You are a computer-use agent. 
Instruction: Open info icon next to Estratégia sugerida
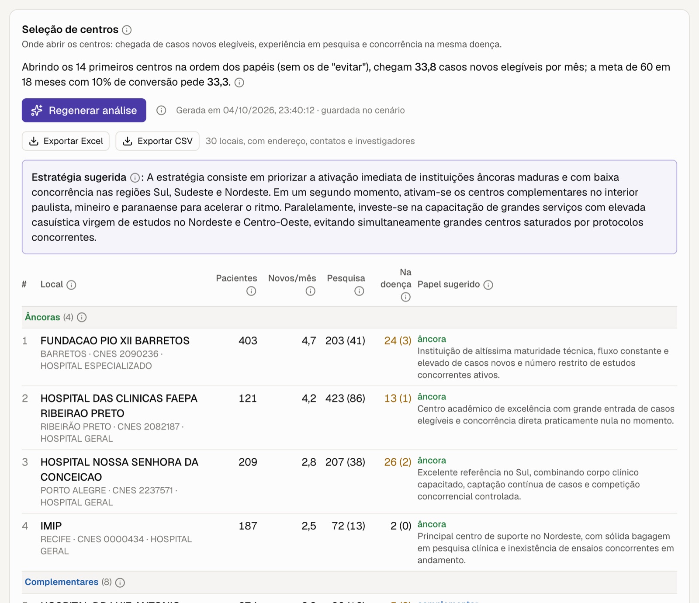point(135,178)
